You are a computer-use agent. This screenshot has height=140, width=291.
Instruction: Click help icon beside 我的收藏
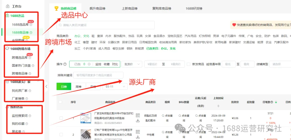[27, 124]
